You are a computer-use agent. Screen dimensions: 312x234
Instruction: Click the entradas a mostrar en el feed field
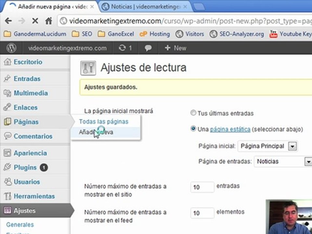(x=202, y=213)
